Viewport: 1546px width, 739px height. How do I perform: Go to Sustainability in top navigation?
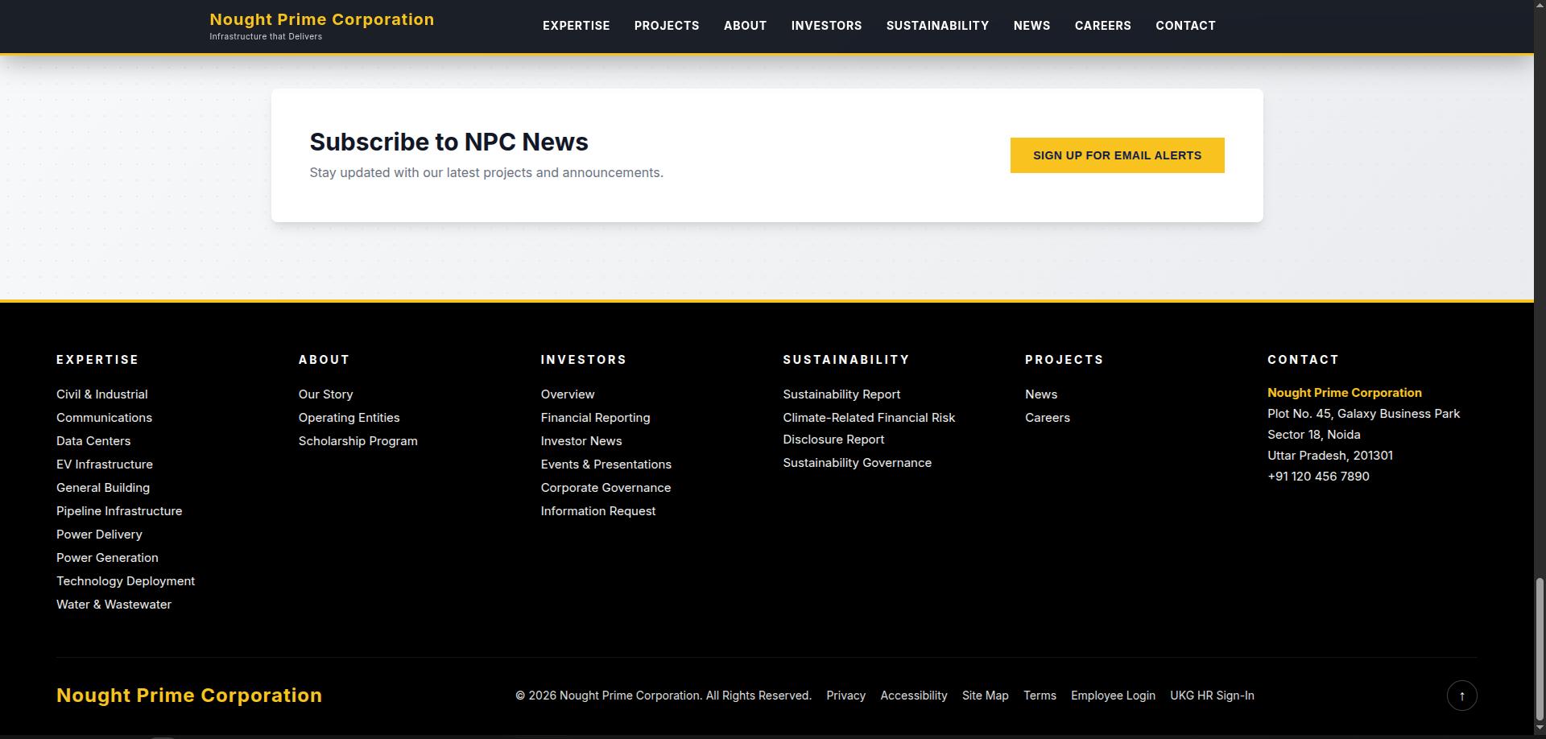[x=937, y=26]
